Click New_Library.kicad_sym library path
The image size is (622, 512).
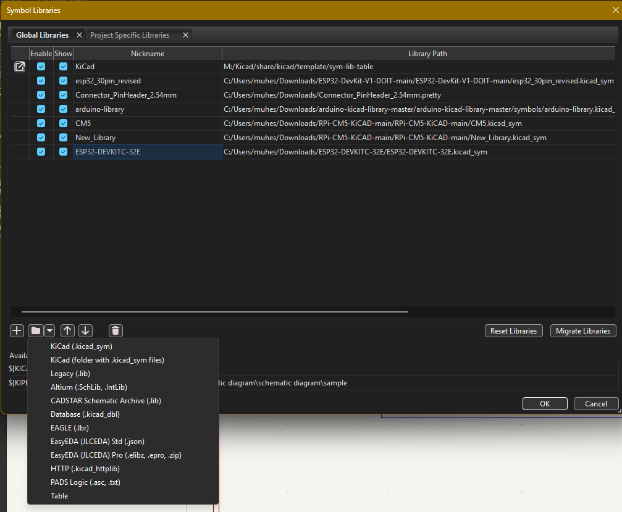(x=419, y=138)
